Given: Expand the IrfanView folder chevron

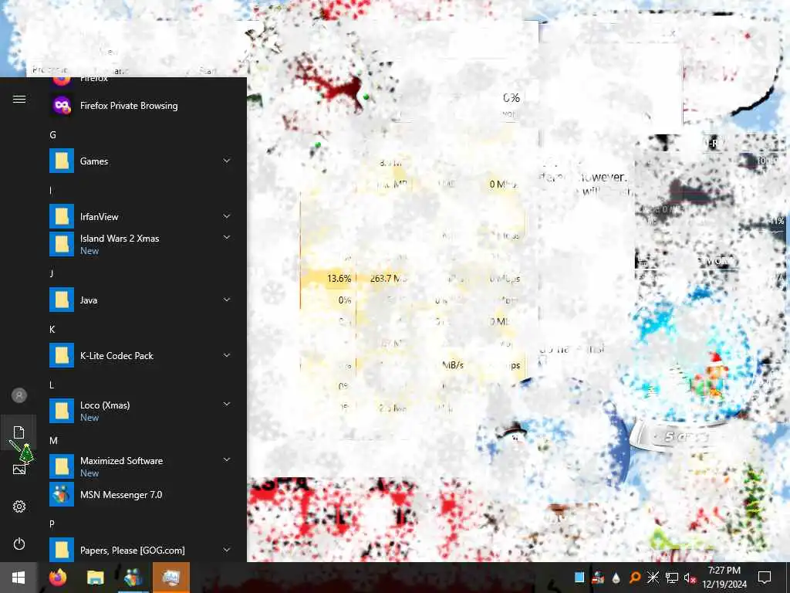Looking at the screenshot, I should [x=227, y=216].
